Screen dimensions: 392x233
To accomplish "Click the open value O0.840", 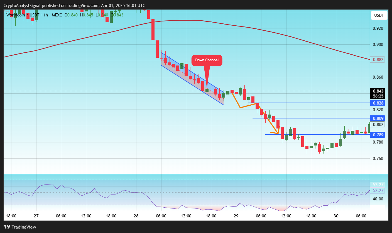I will click(x=71, y=15).
